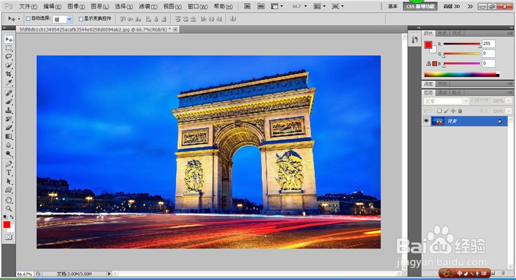Select the Rectangular Marquee tool

click(8, 48)
